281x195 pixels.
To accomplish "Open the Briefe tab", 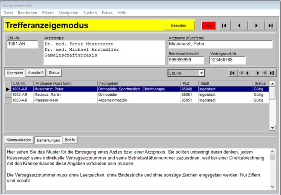I will point(70,140).
